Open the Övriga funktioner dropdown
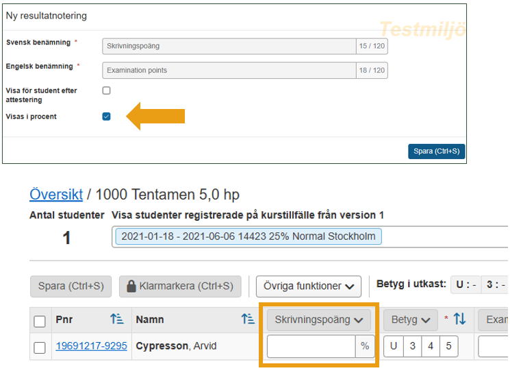510x375 pixels. point(308,286)
